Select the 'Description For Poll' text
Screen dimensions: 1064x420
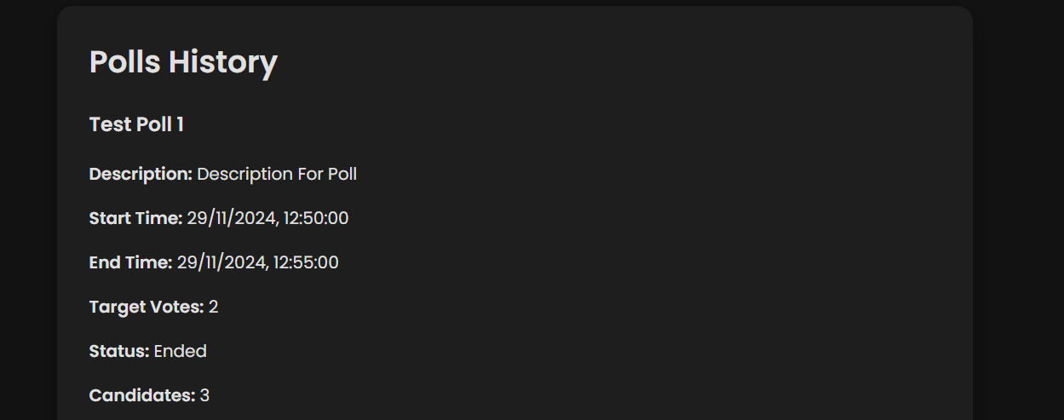(x=277, y=174)
